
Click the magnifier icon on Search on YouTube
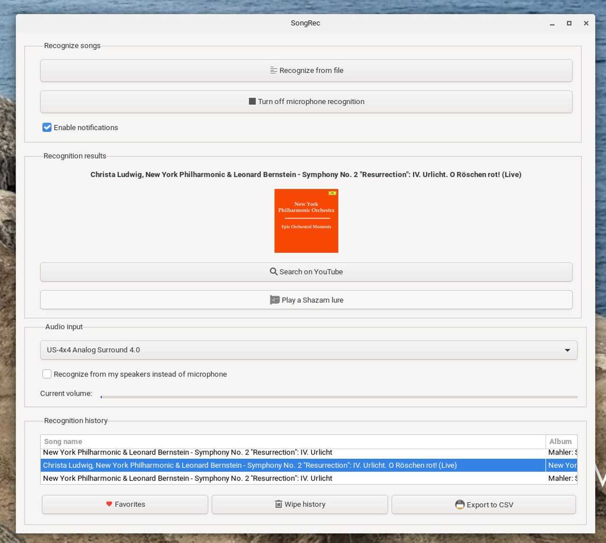pos(274,272)
